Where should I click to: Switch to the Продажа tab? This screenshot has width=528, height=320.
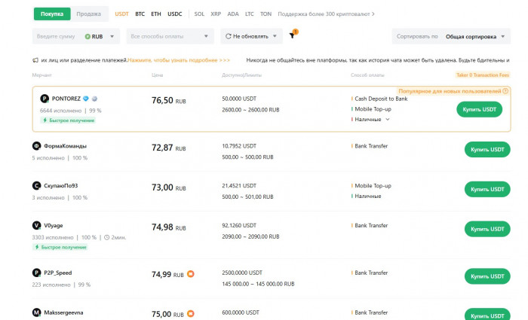click(x=88, y=14)
